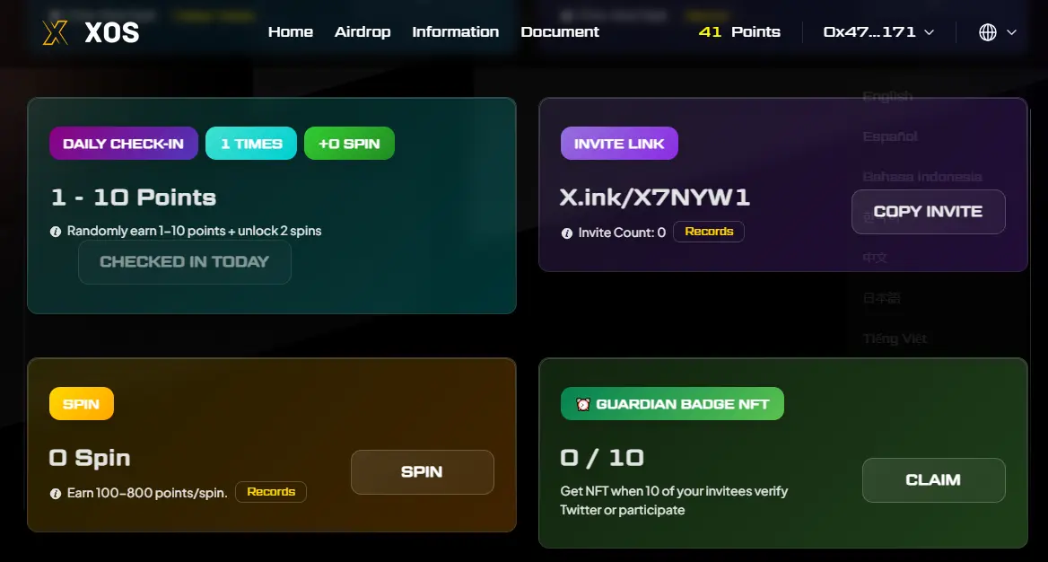Click the alarm clock icon on Guardian Badge
Image resolution: width=1048 pixels, height=562 pixels.
(583, 404)
